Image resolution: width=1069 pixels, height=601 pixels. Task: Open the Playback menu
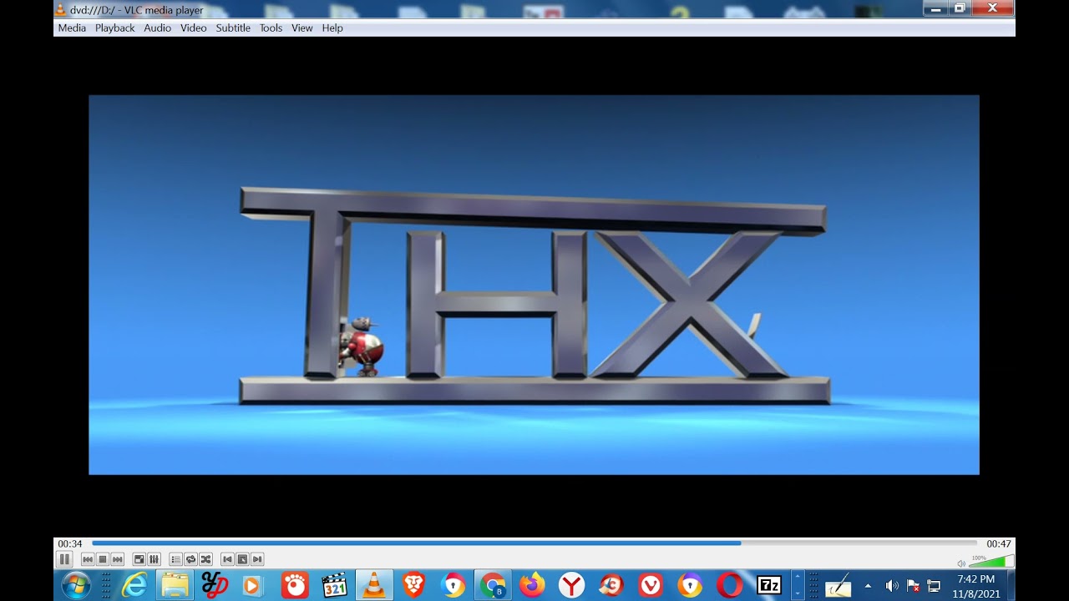click(114, 28)
